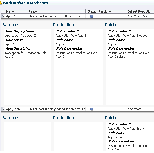Click the Production panel's Application Role App_Z value
154x153 pixels.
(71, 36)
